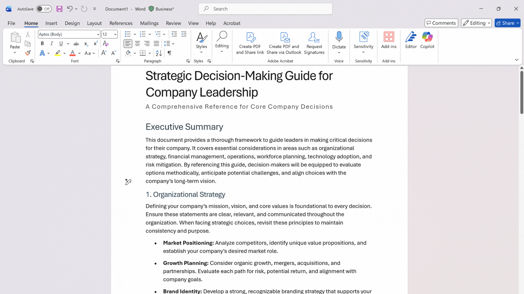Launch the Editor proofing tool

pos(411,40)
